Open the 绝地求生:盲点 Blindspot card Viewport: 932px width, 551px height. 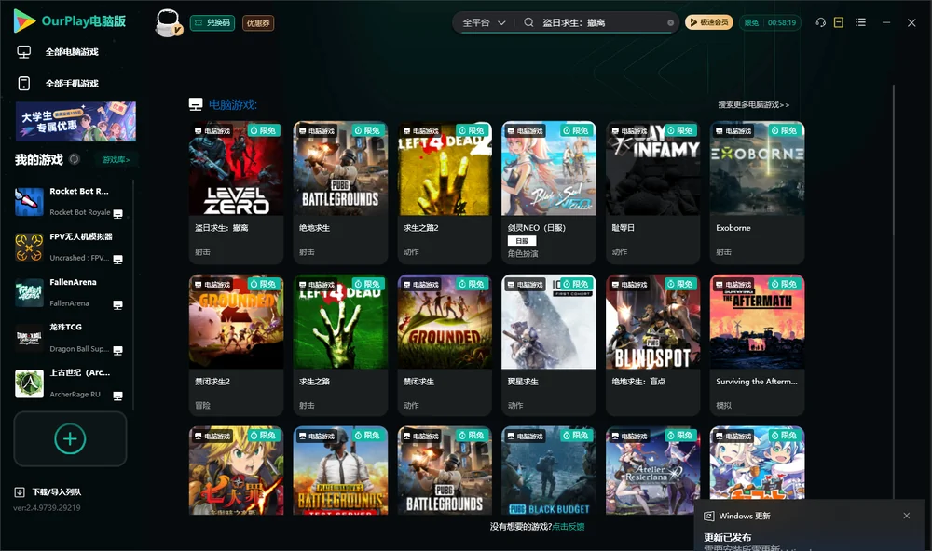click(x=652, y=345)
